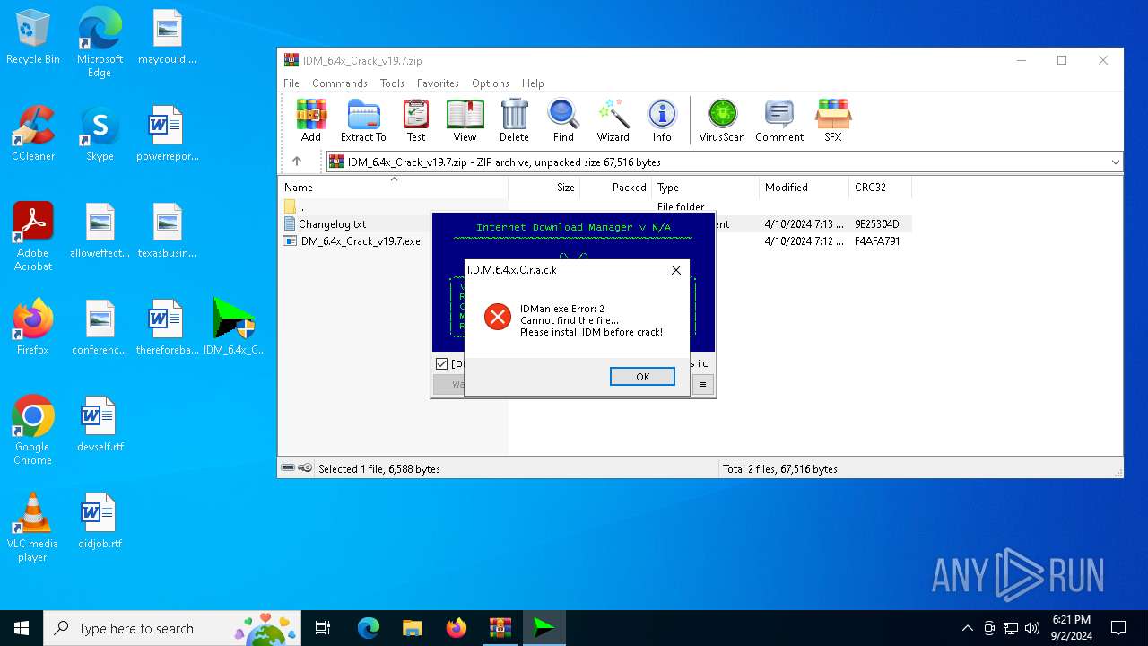
Task: Sort by the Name column header
Action: 393,188
